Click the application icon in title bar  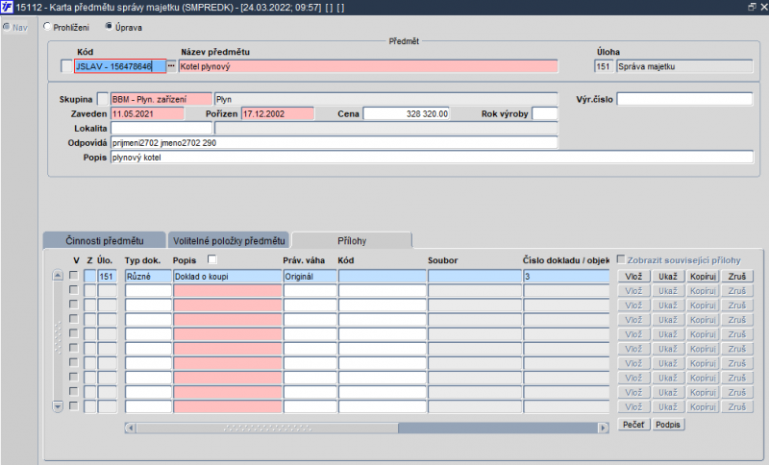pos(7,7)
